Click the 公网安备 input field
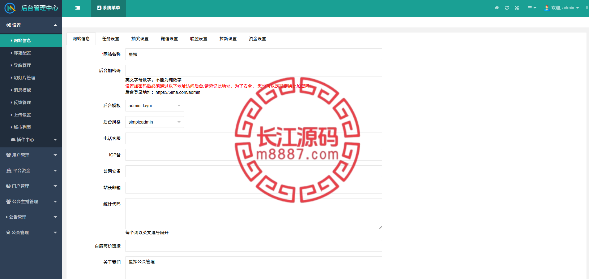 [254, 171]
